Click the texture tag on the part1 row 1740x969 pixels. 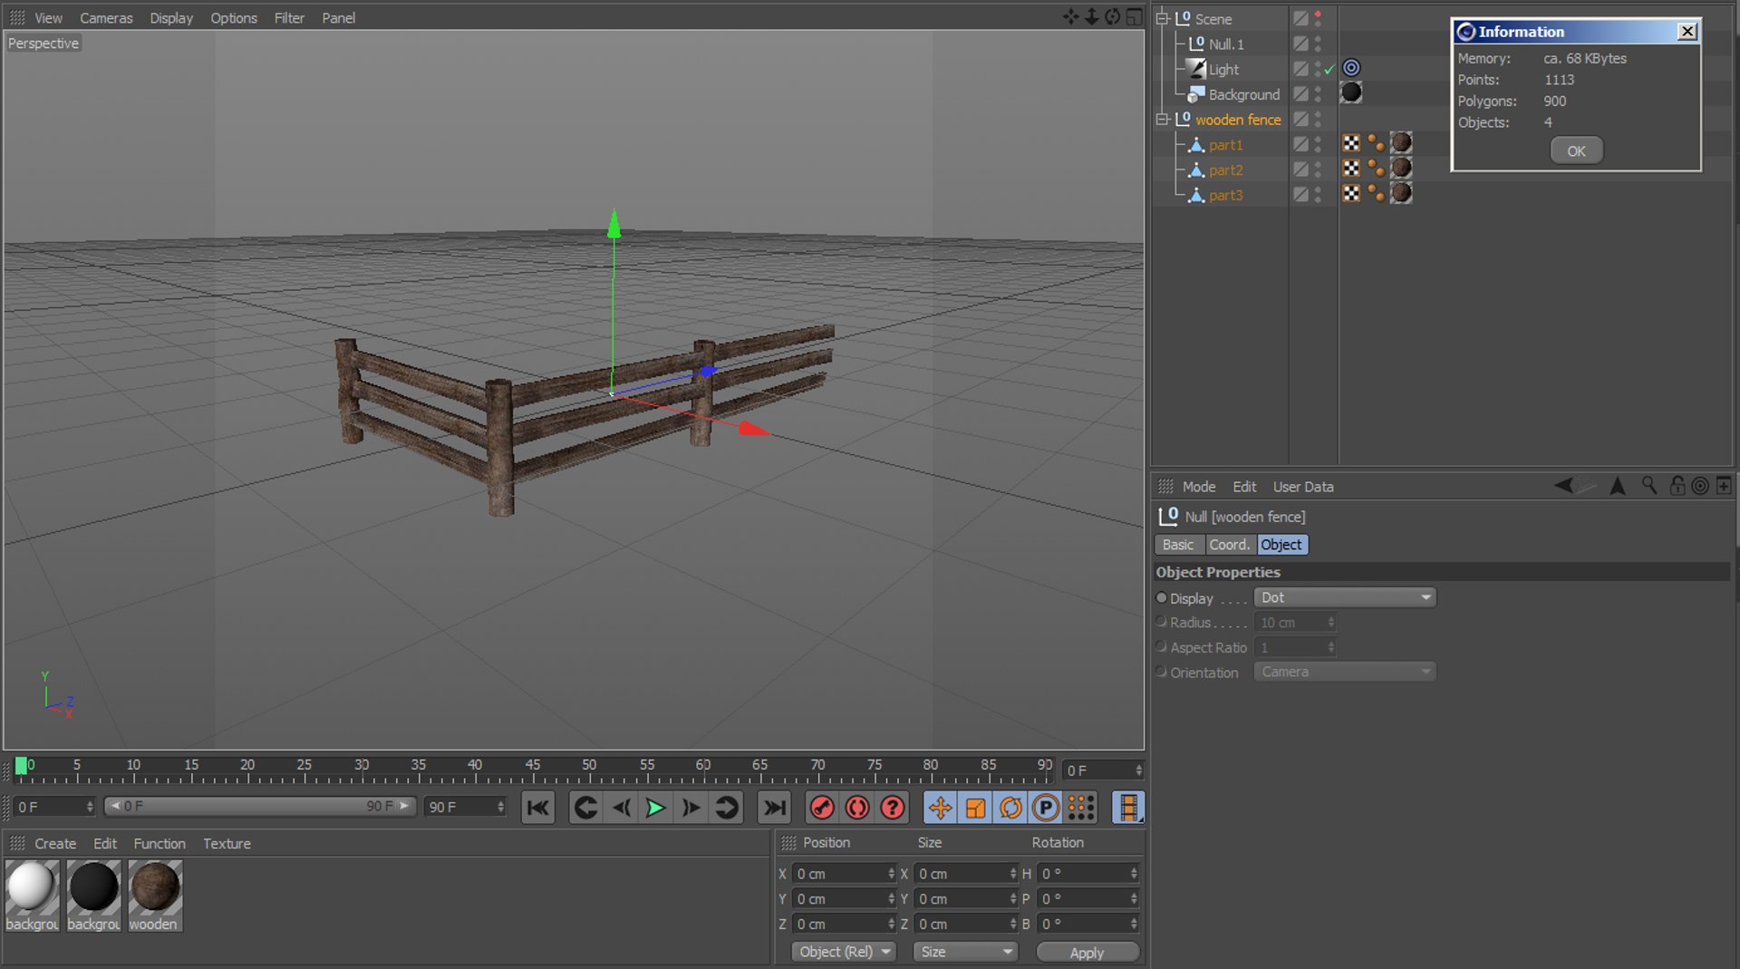click(1401, 143)
